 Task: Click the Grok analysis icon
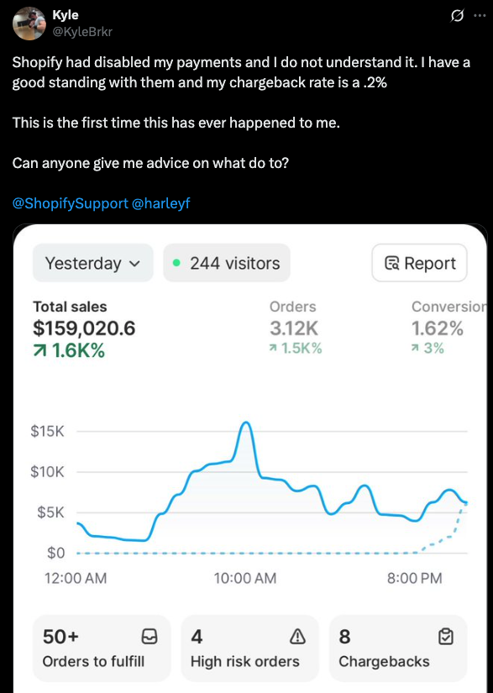pos(456,15)
